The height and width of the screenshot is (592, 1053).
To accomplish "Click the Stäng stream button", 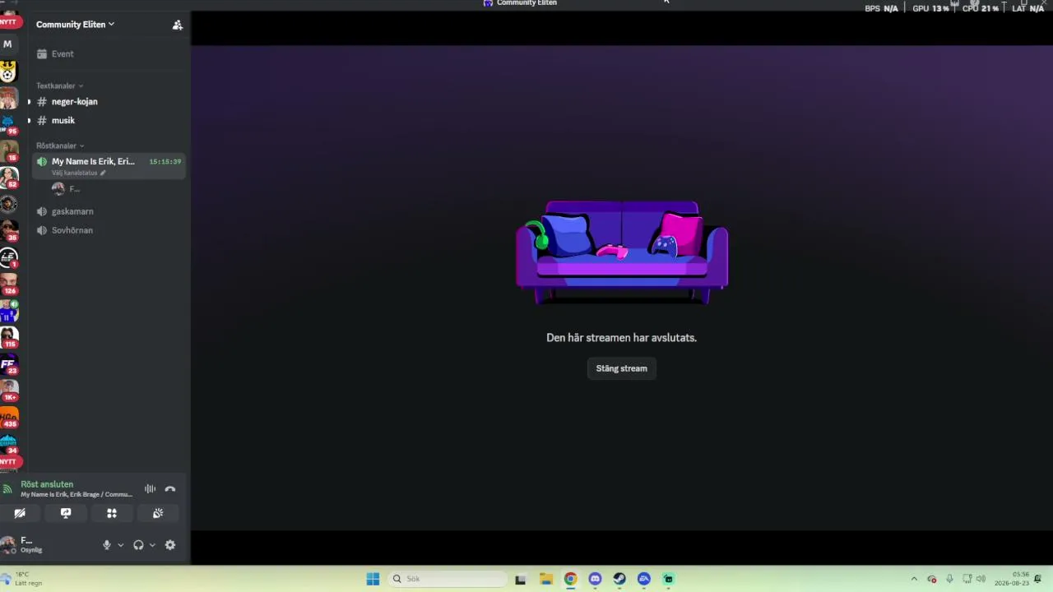I will 622,368.
